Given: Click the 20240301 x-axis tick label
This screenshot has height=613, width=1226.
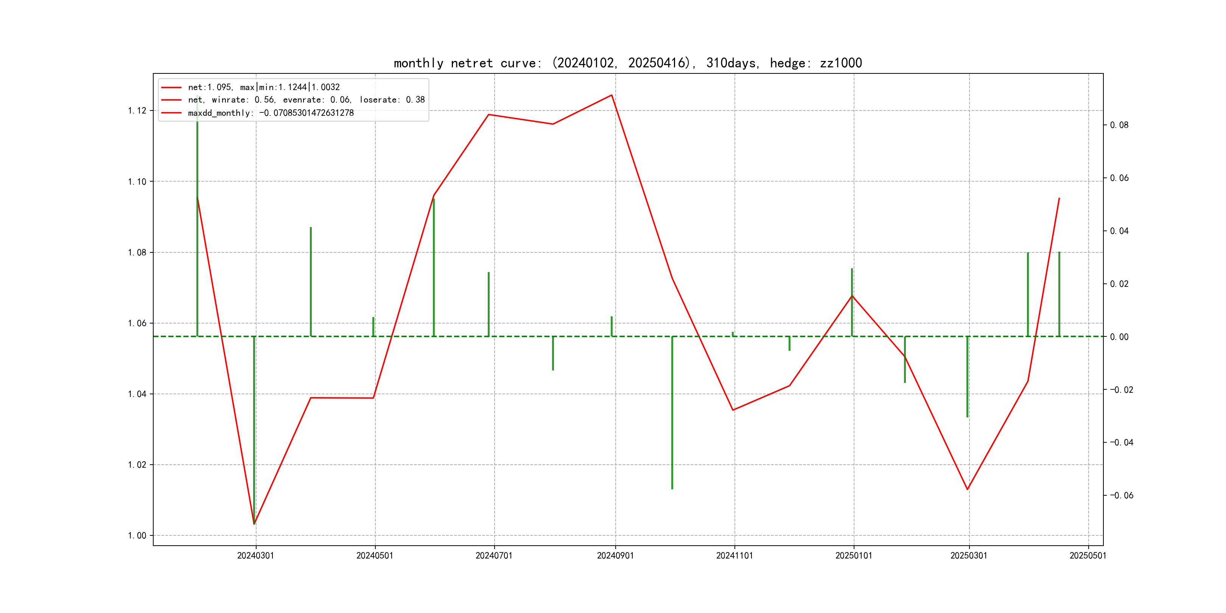Looking at the screenshot, I should tap(255, 555).
